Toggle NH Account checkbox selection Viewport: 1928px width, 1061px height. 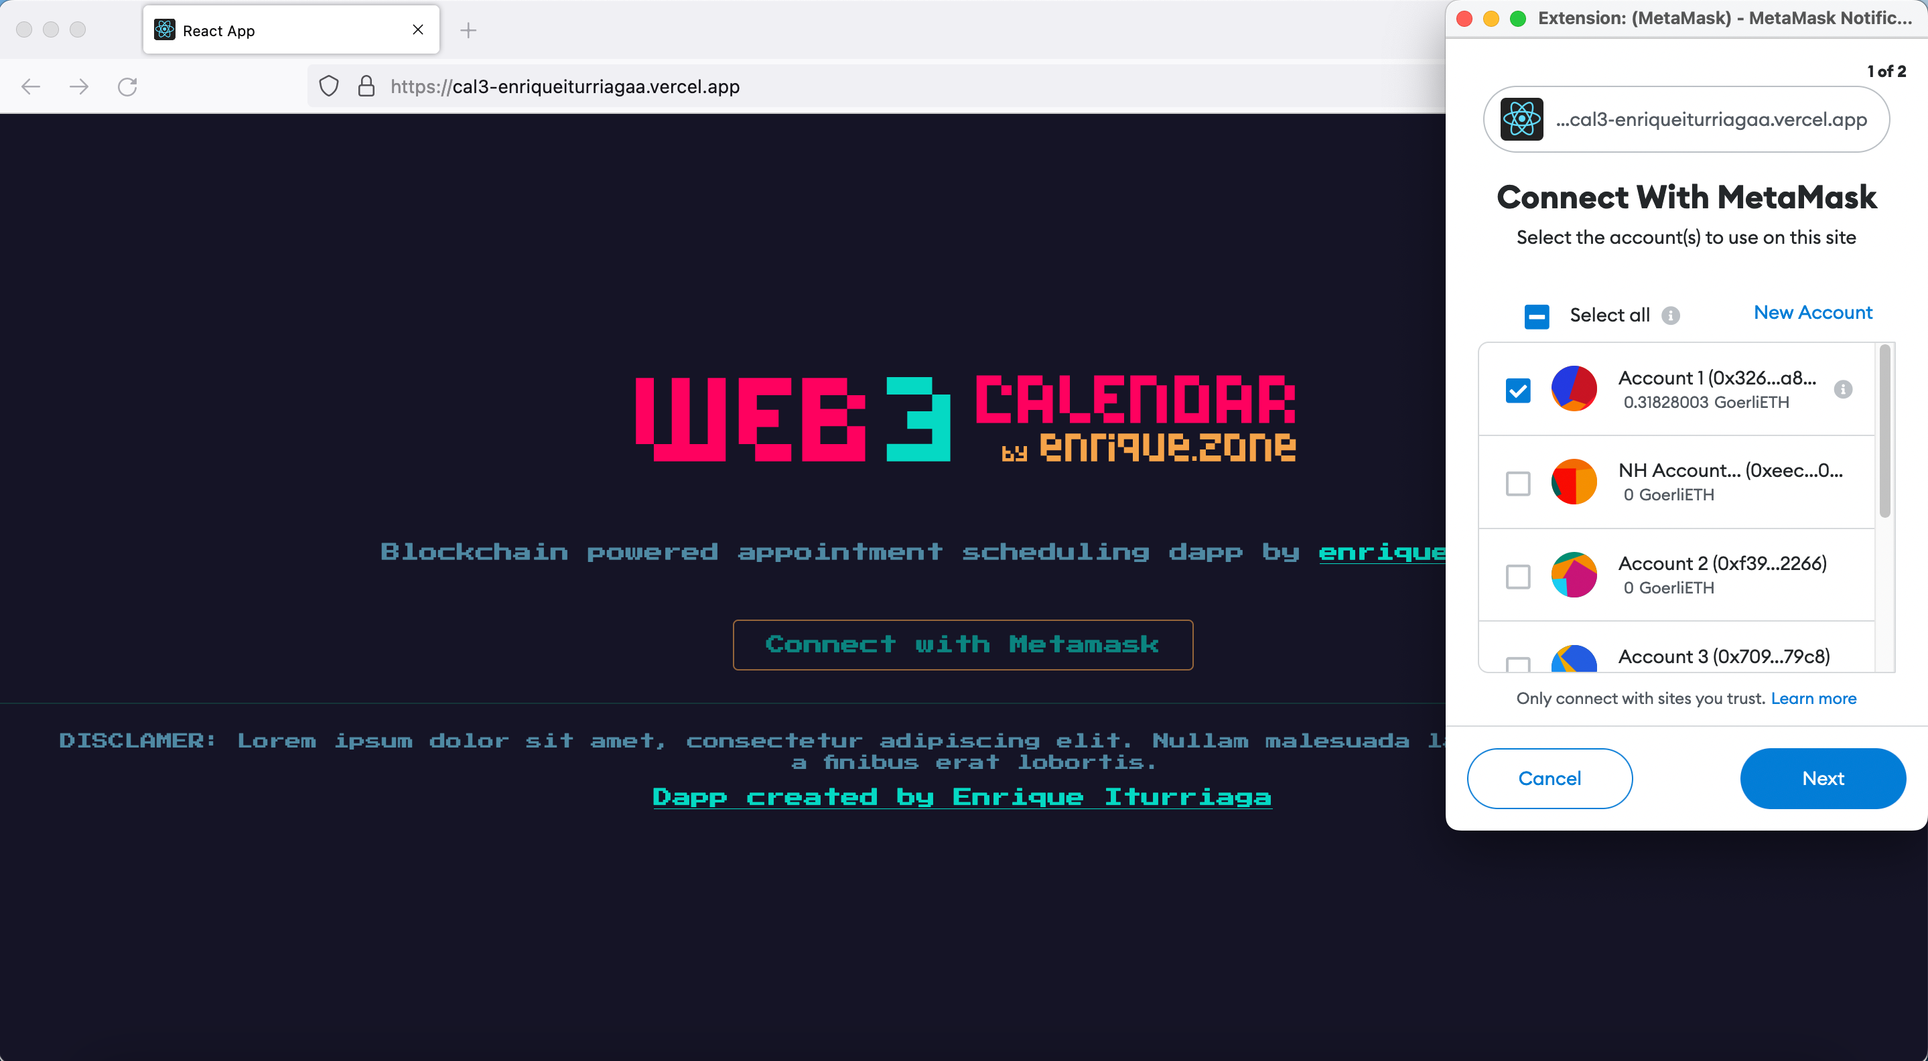coord(1518,484)
